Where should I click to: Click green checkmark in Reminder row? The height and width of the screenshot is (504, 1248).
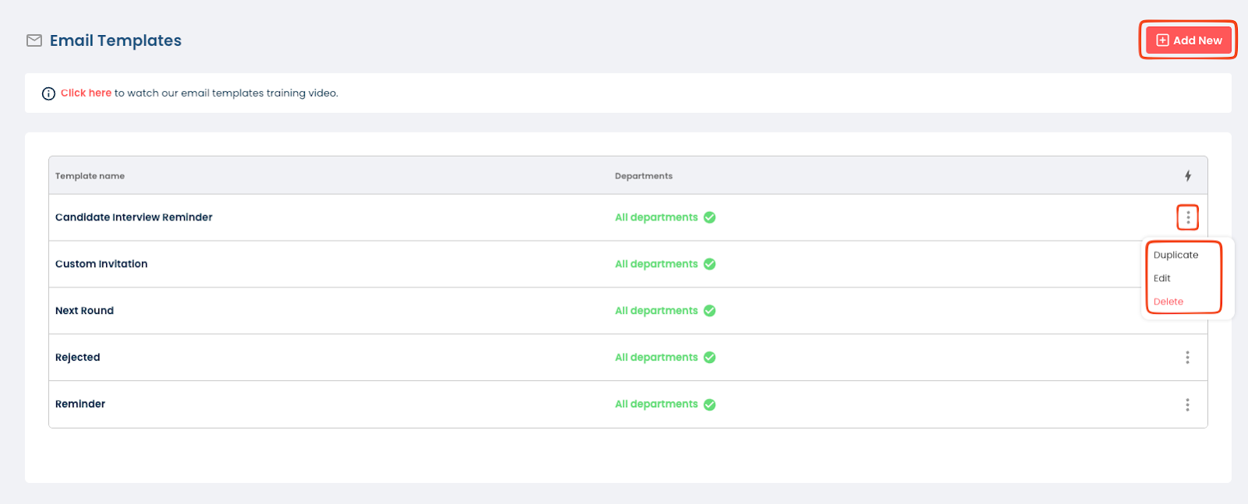710,404
